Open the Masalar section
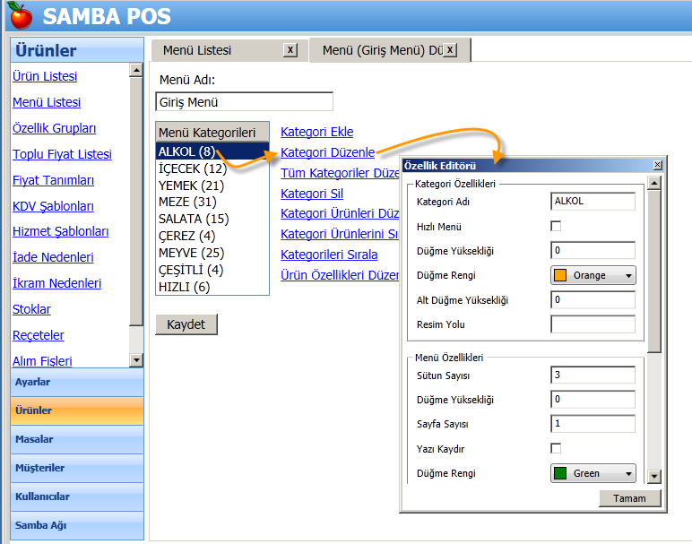 [x=77, y=439]
